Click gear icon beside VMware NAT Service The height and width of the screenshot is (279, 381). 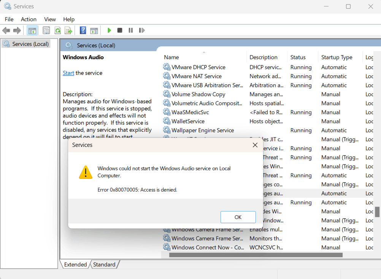point(167,76)
